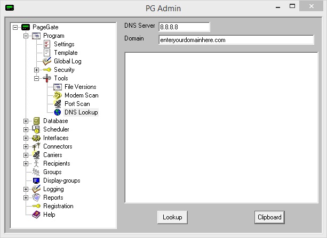Expand the Interfaces tree node
Viewport: 327px width, 238px height.
[x=26, y=138]
